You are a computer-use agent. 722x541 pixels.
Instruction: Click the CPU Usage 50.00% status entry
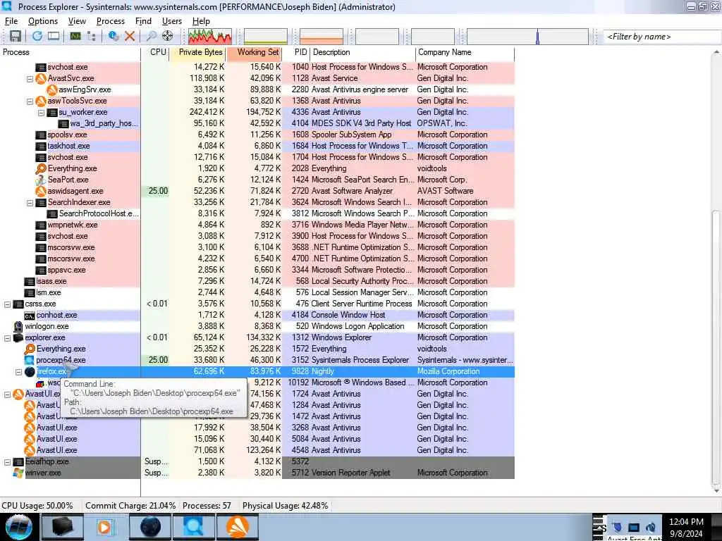click(37, 506)
